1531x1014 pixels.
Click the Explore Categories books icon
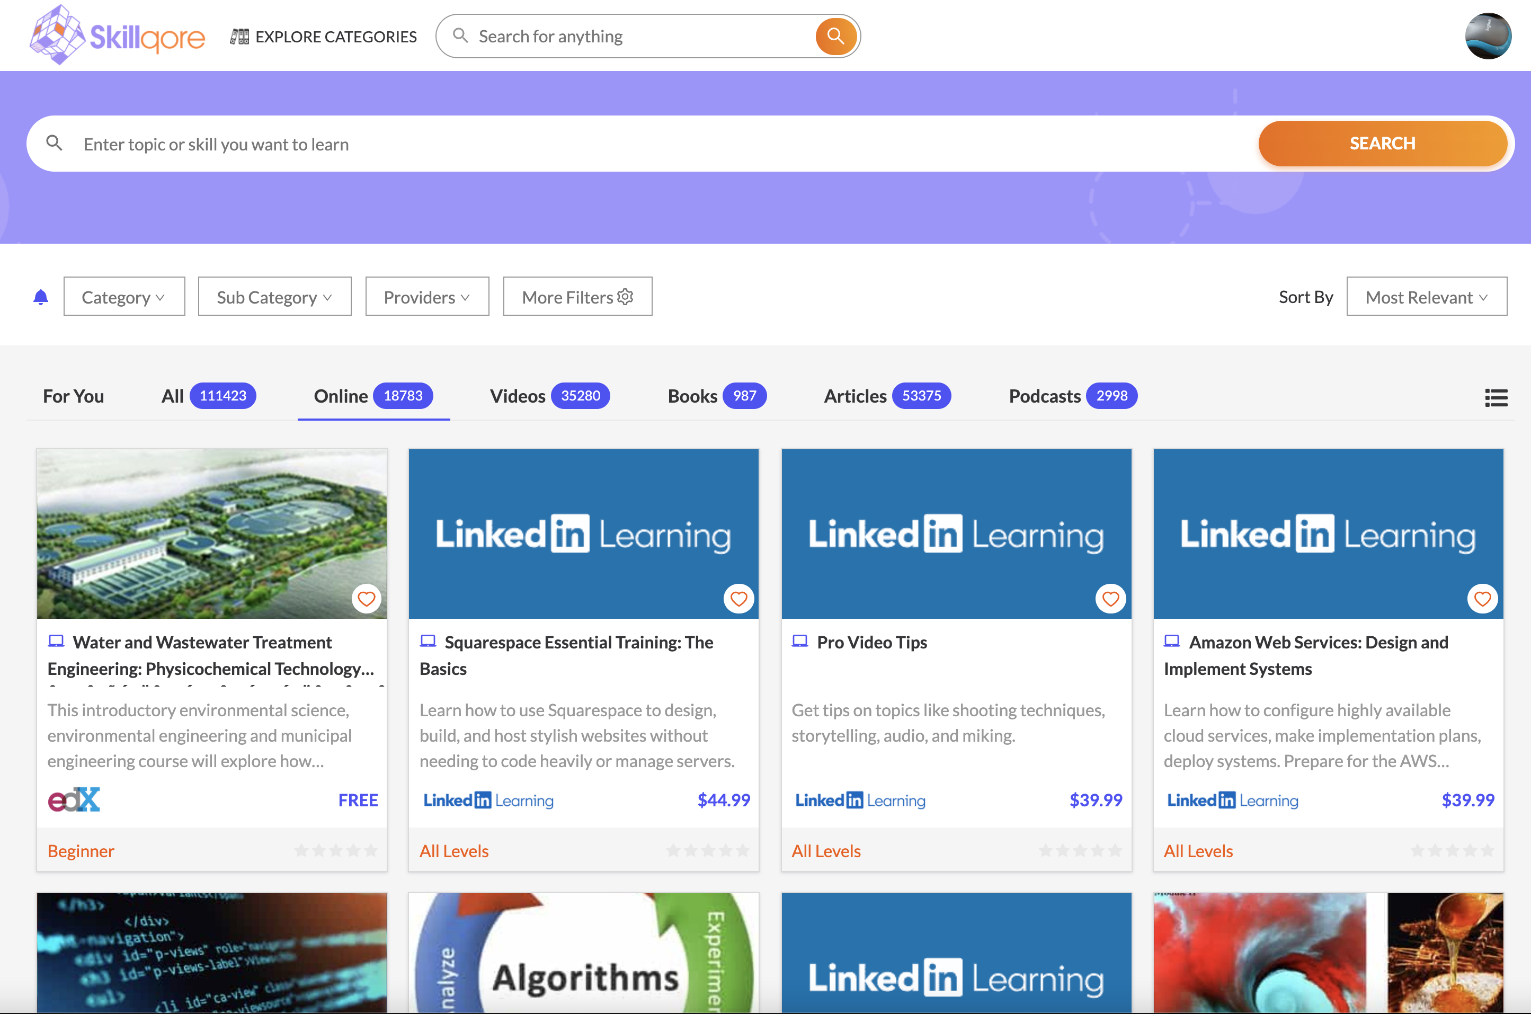pyautogui.click(x=239, y=36)
